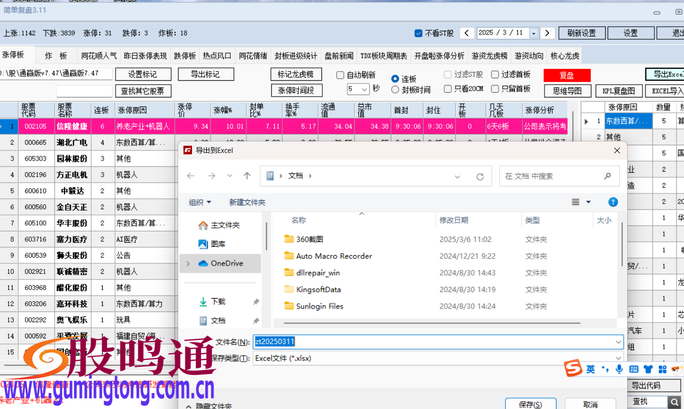684x409 pixels.
Task: Click the 保存(S) button to save
Action: 530,404
